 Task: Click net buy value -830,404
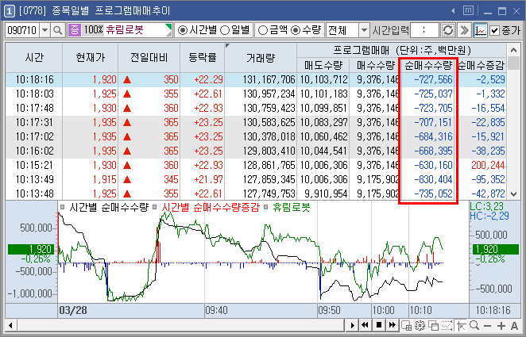pyautogui.click(x=433, y=179)
